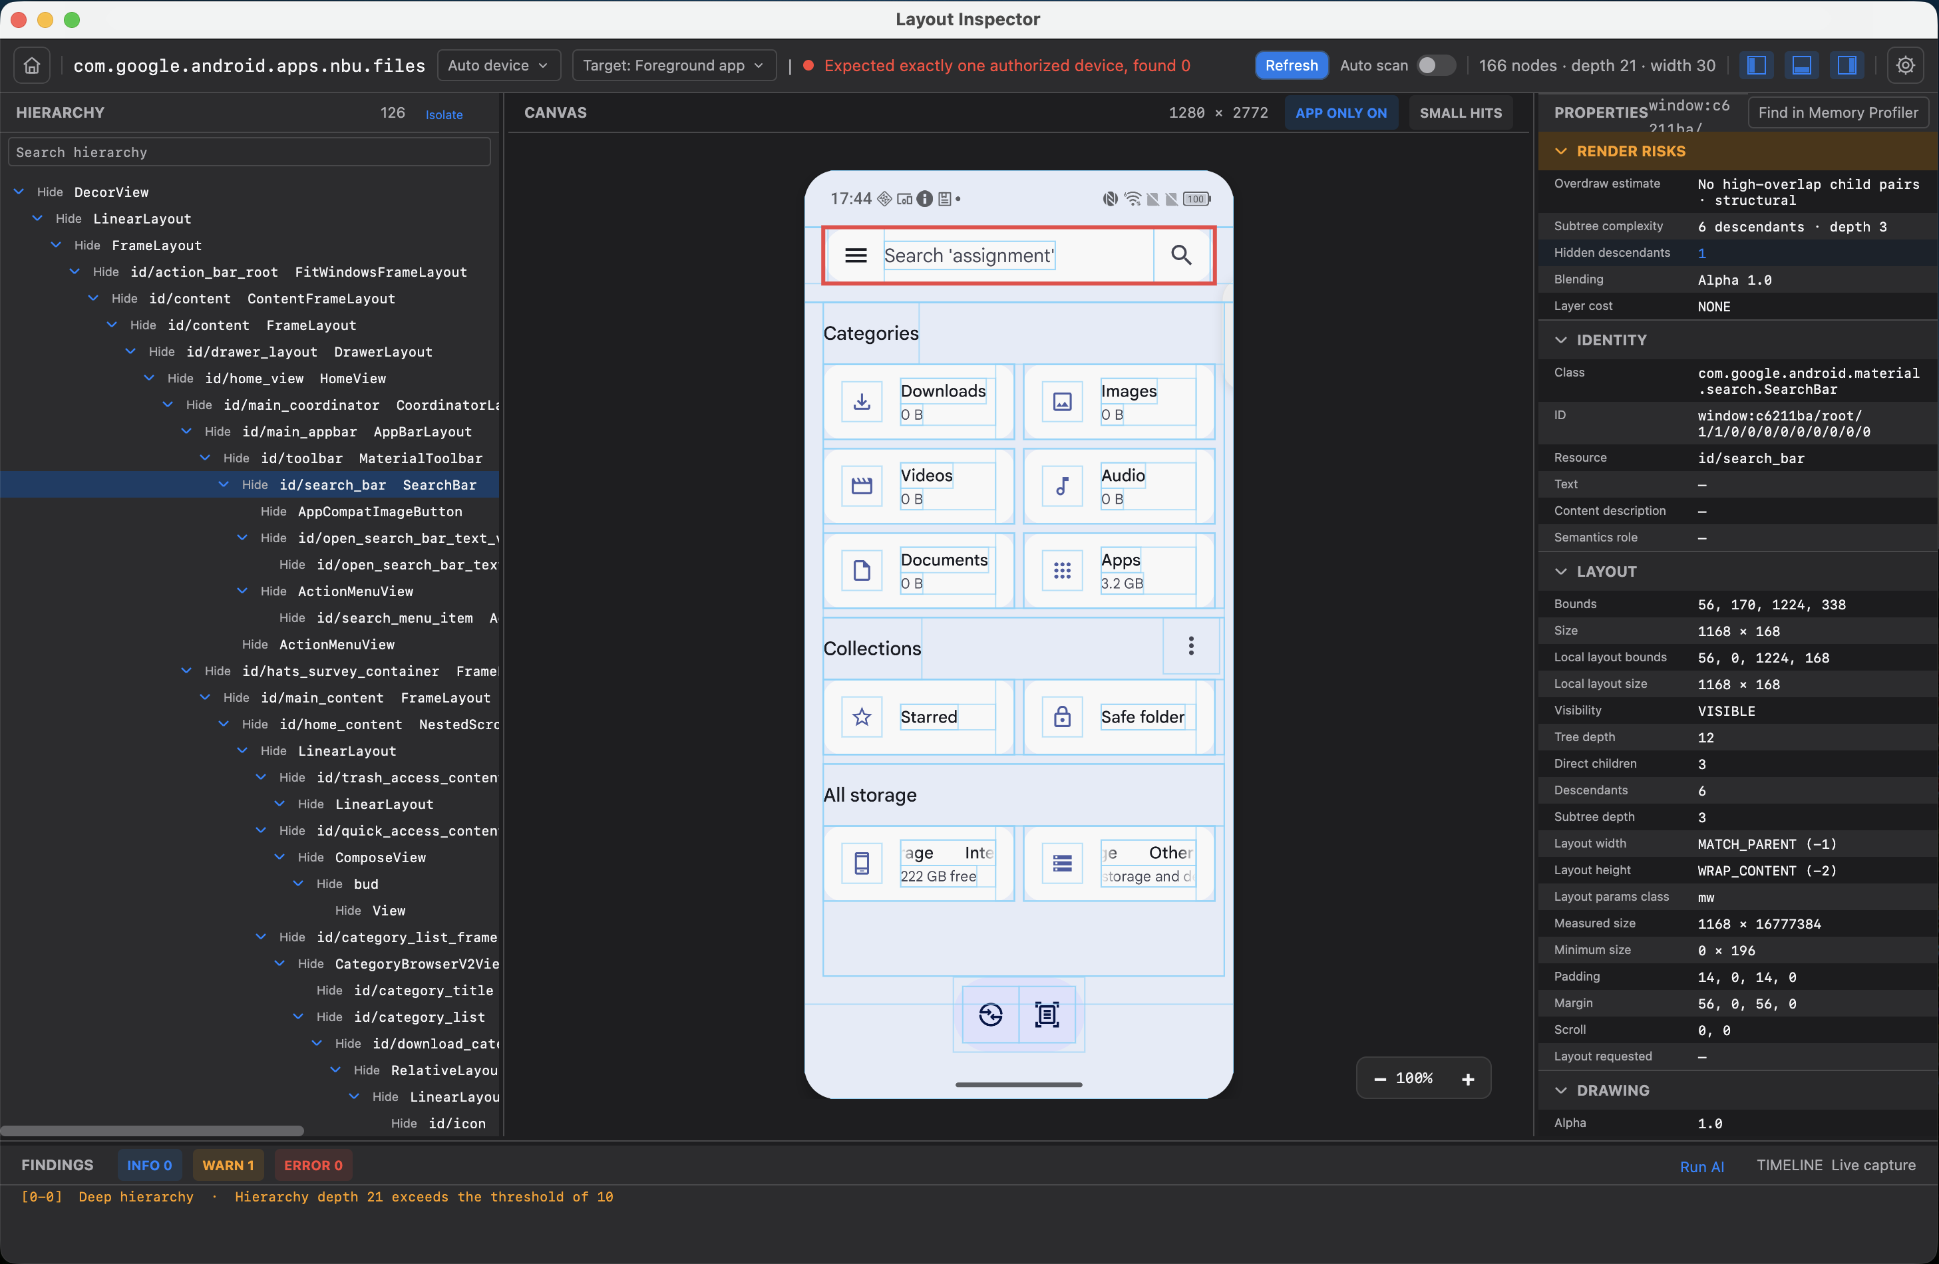
Task: Open the Auto device dropdown
Action: pyautogui.click(x=498, y=65)
